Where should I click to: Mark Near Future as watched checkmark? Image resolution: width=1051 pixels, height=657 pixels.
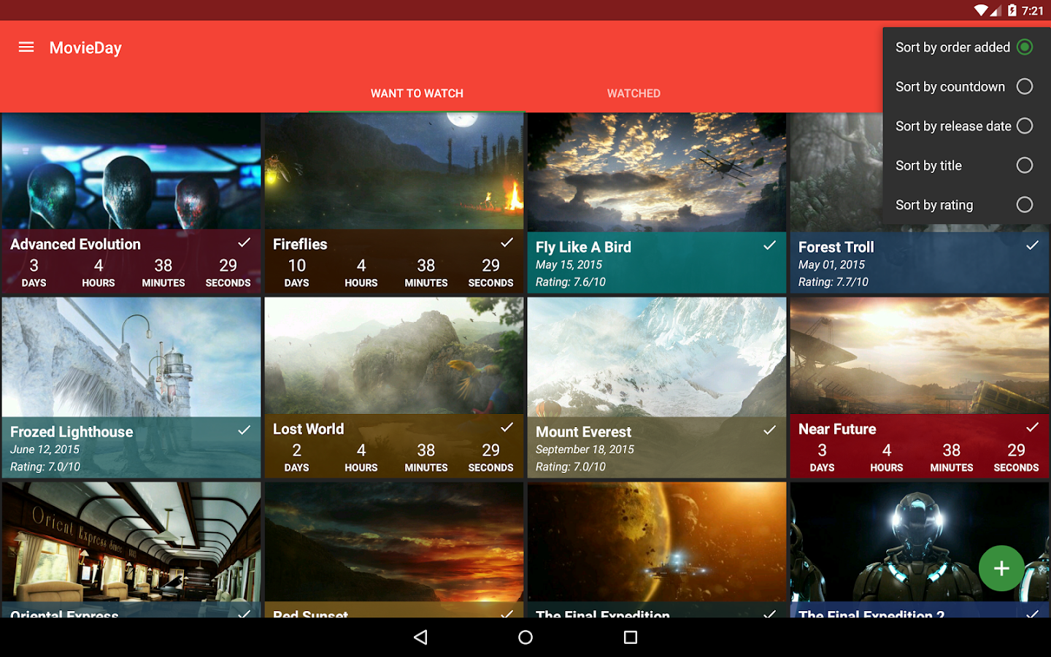(1032, 427)
